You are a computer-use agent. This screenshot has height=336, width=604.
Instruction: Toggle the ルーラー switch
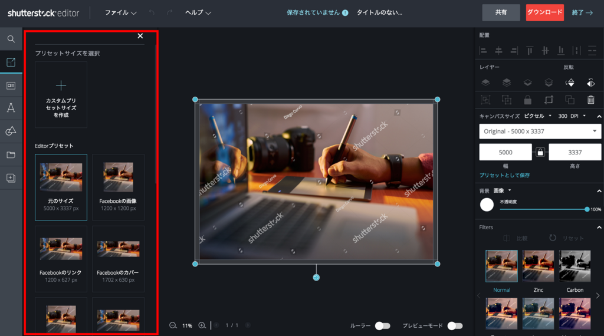point(382,326)
